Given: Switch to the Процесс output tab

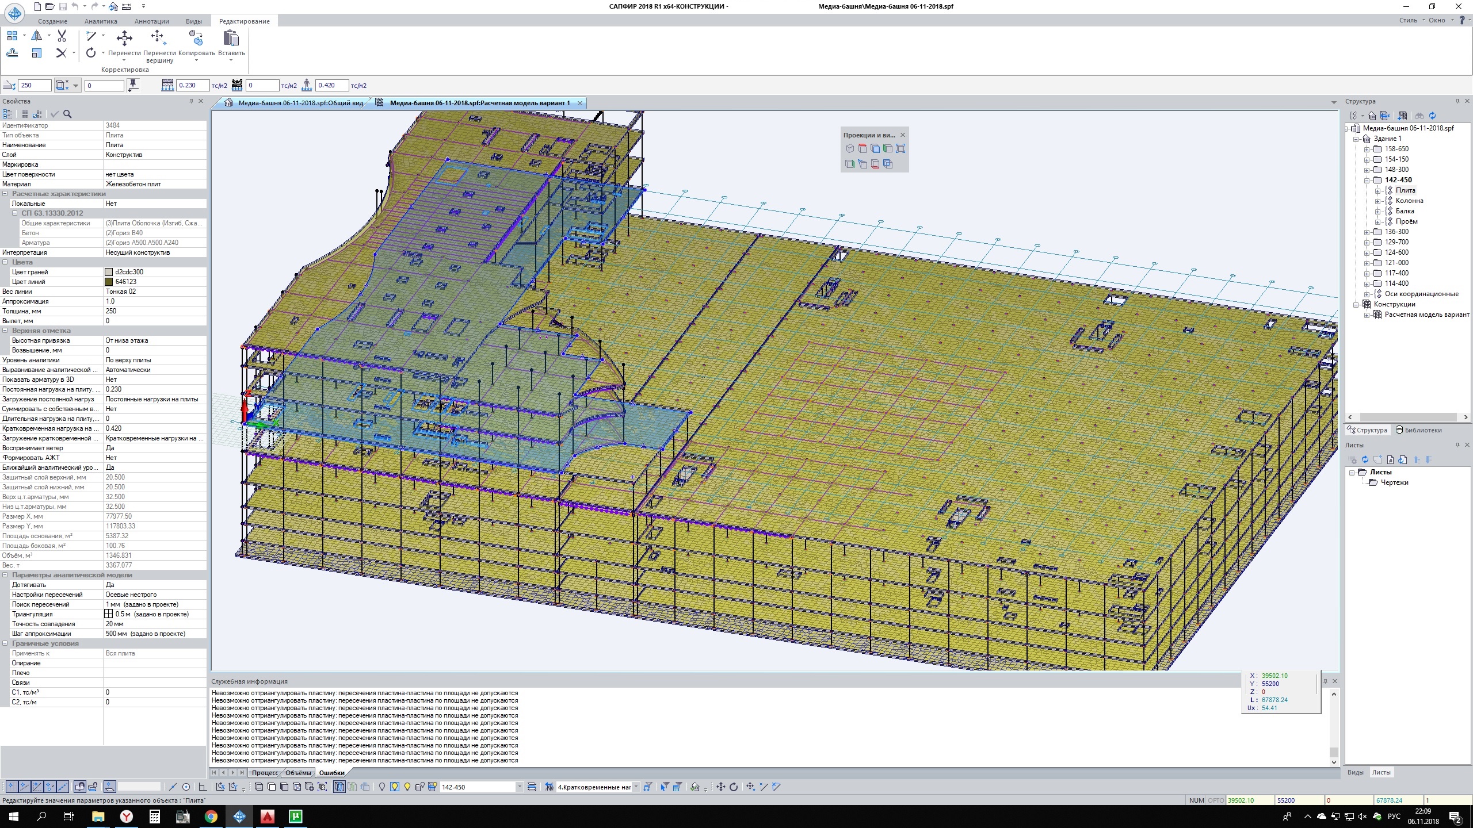Looking at the screenshot, I should [x=265, y=773].
